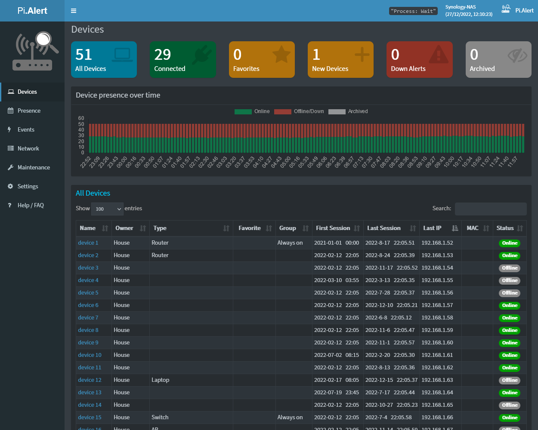The image size is (538, 430).
Task: Select the New Devices summary card
Action: [340, 60]
